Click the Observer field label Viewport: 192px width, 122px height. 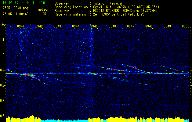[x=62, y=3]
